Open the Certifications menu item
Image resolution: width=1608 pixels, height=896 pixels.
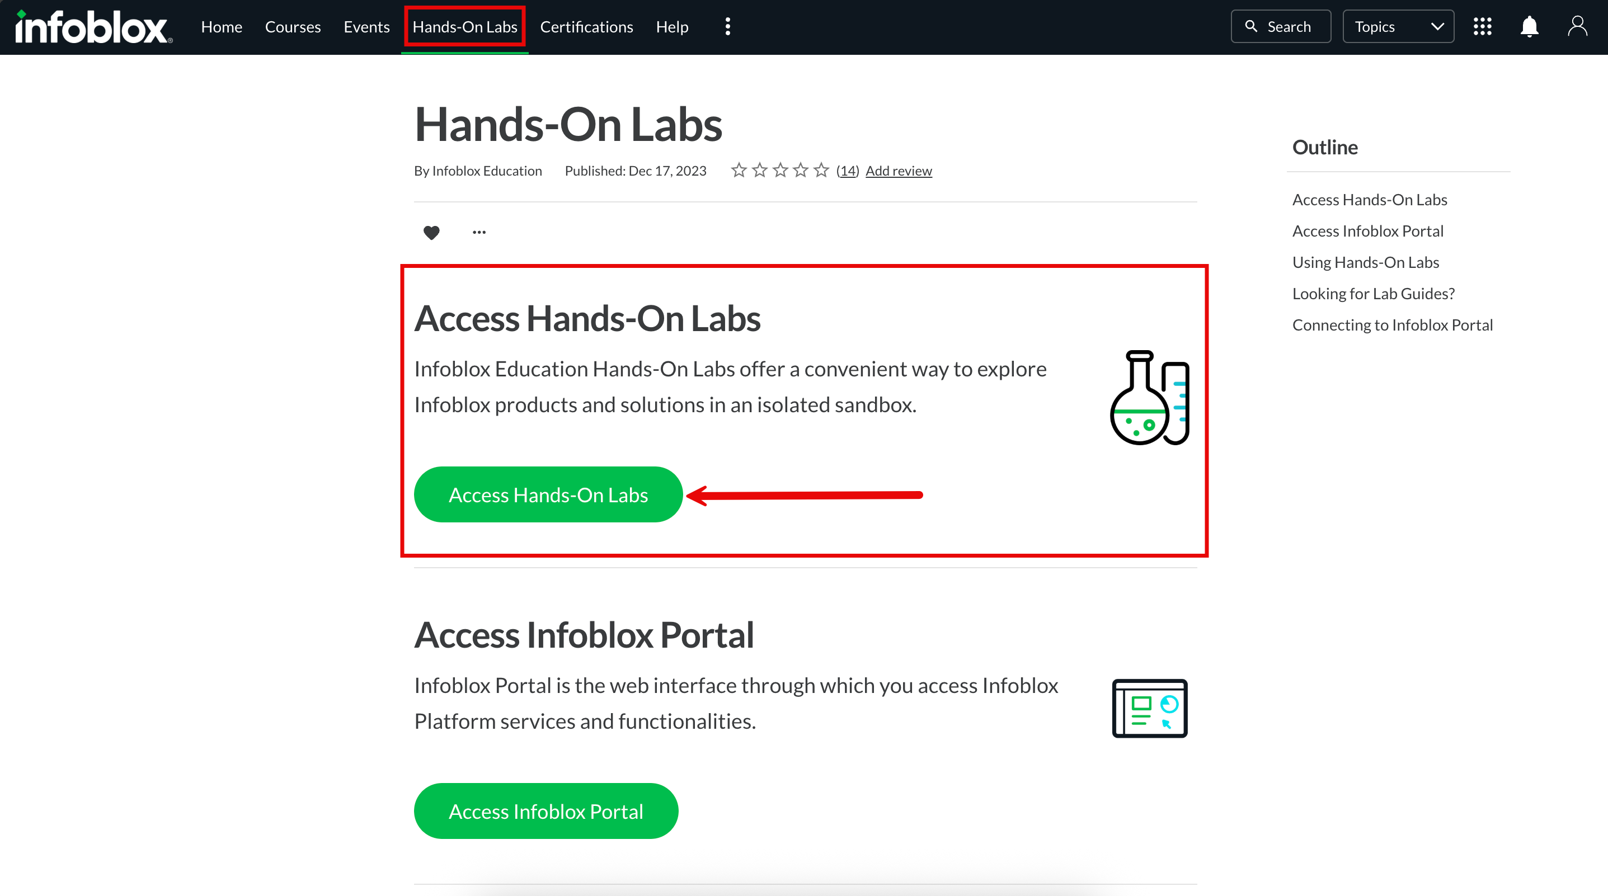pos(586,27)
